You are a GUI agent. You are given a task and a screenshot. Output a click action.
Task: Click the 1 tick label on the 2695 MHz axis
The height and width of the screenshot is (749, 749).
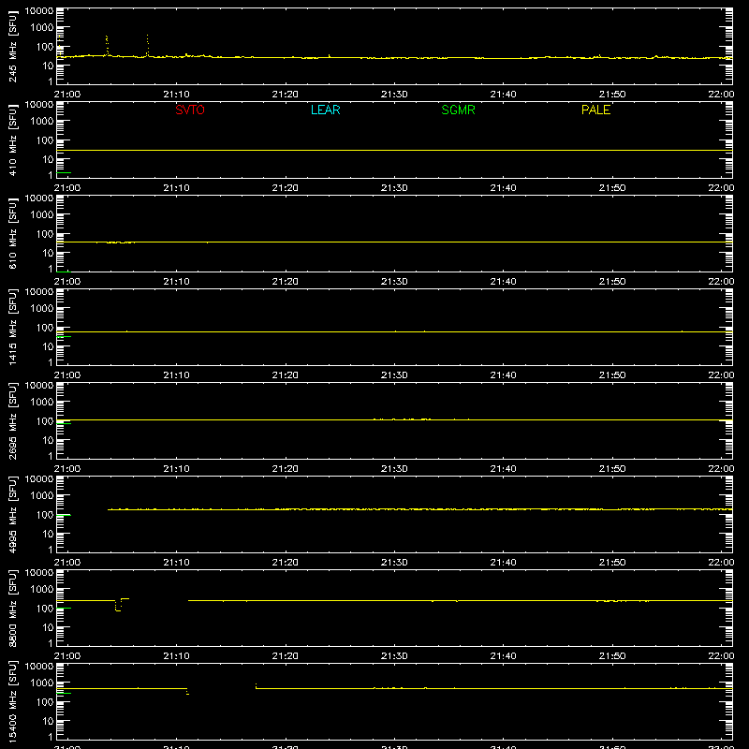[x=51, y=456]
